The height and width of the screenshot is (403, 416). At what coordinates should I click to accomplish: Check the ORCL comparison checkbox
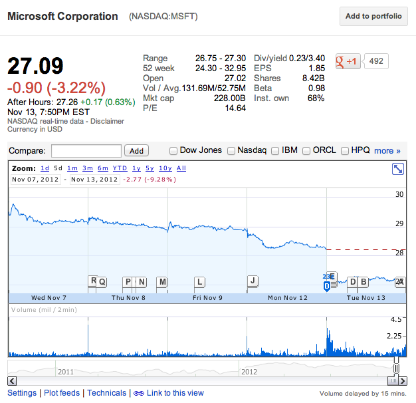306,151
